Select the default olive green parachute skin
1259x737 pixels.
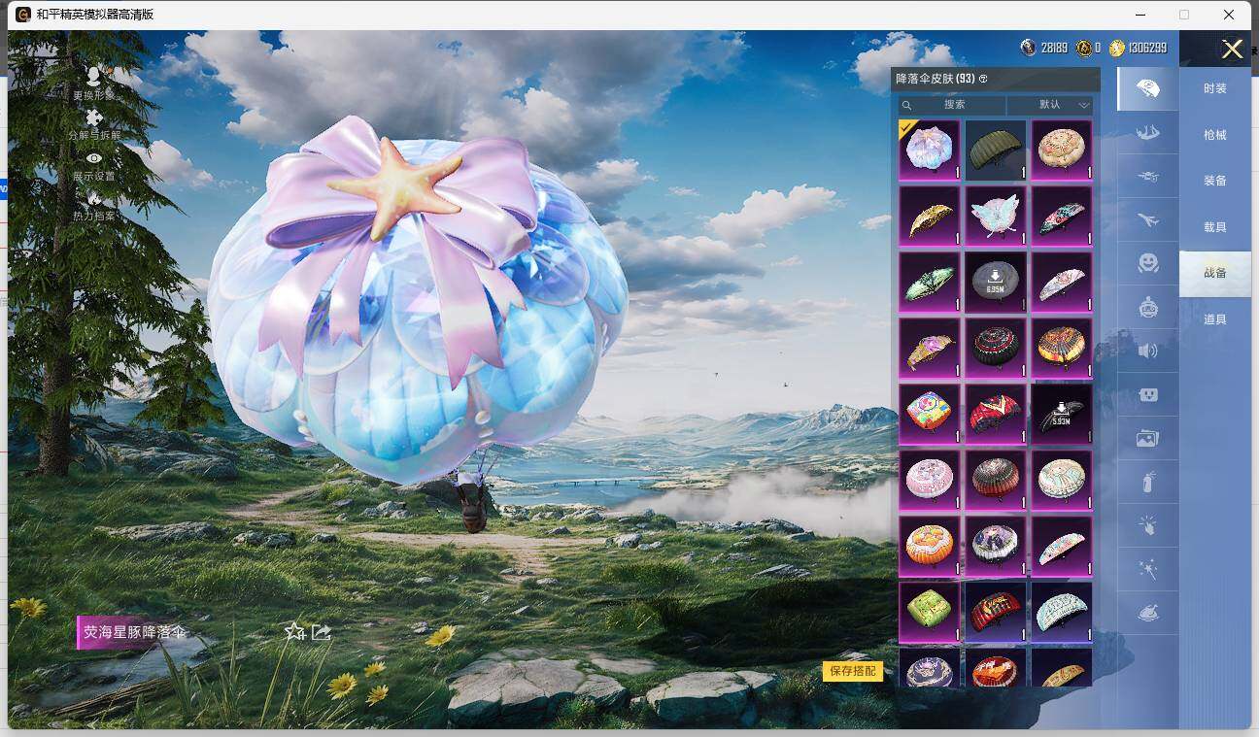tap(996, 151)
